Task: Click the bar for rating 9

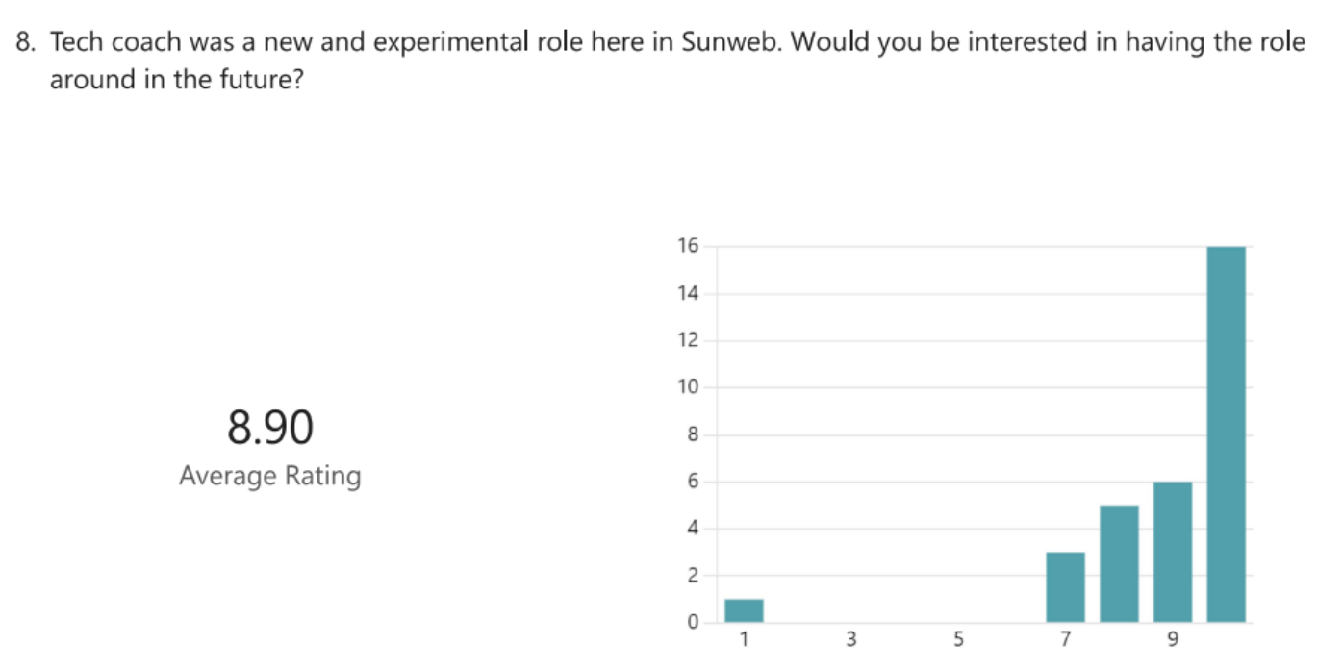Action: click(x=1173, y=552)
